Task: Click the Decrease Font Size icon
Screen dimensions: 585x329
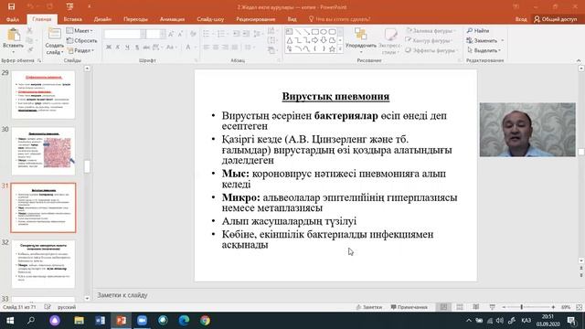Action: click(x=180, y=35)
